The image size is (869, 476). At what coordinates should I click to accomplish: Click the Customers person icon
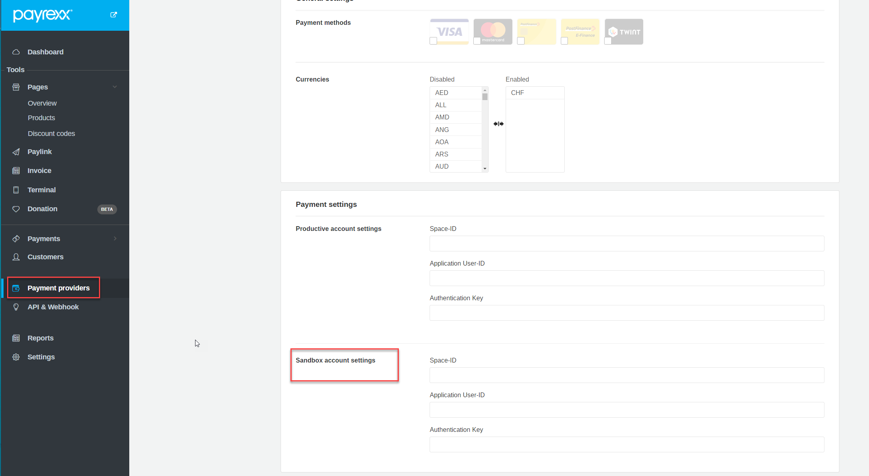pyautogui.click(x=16, y=257)
